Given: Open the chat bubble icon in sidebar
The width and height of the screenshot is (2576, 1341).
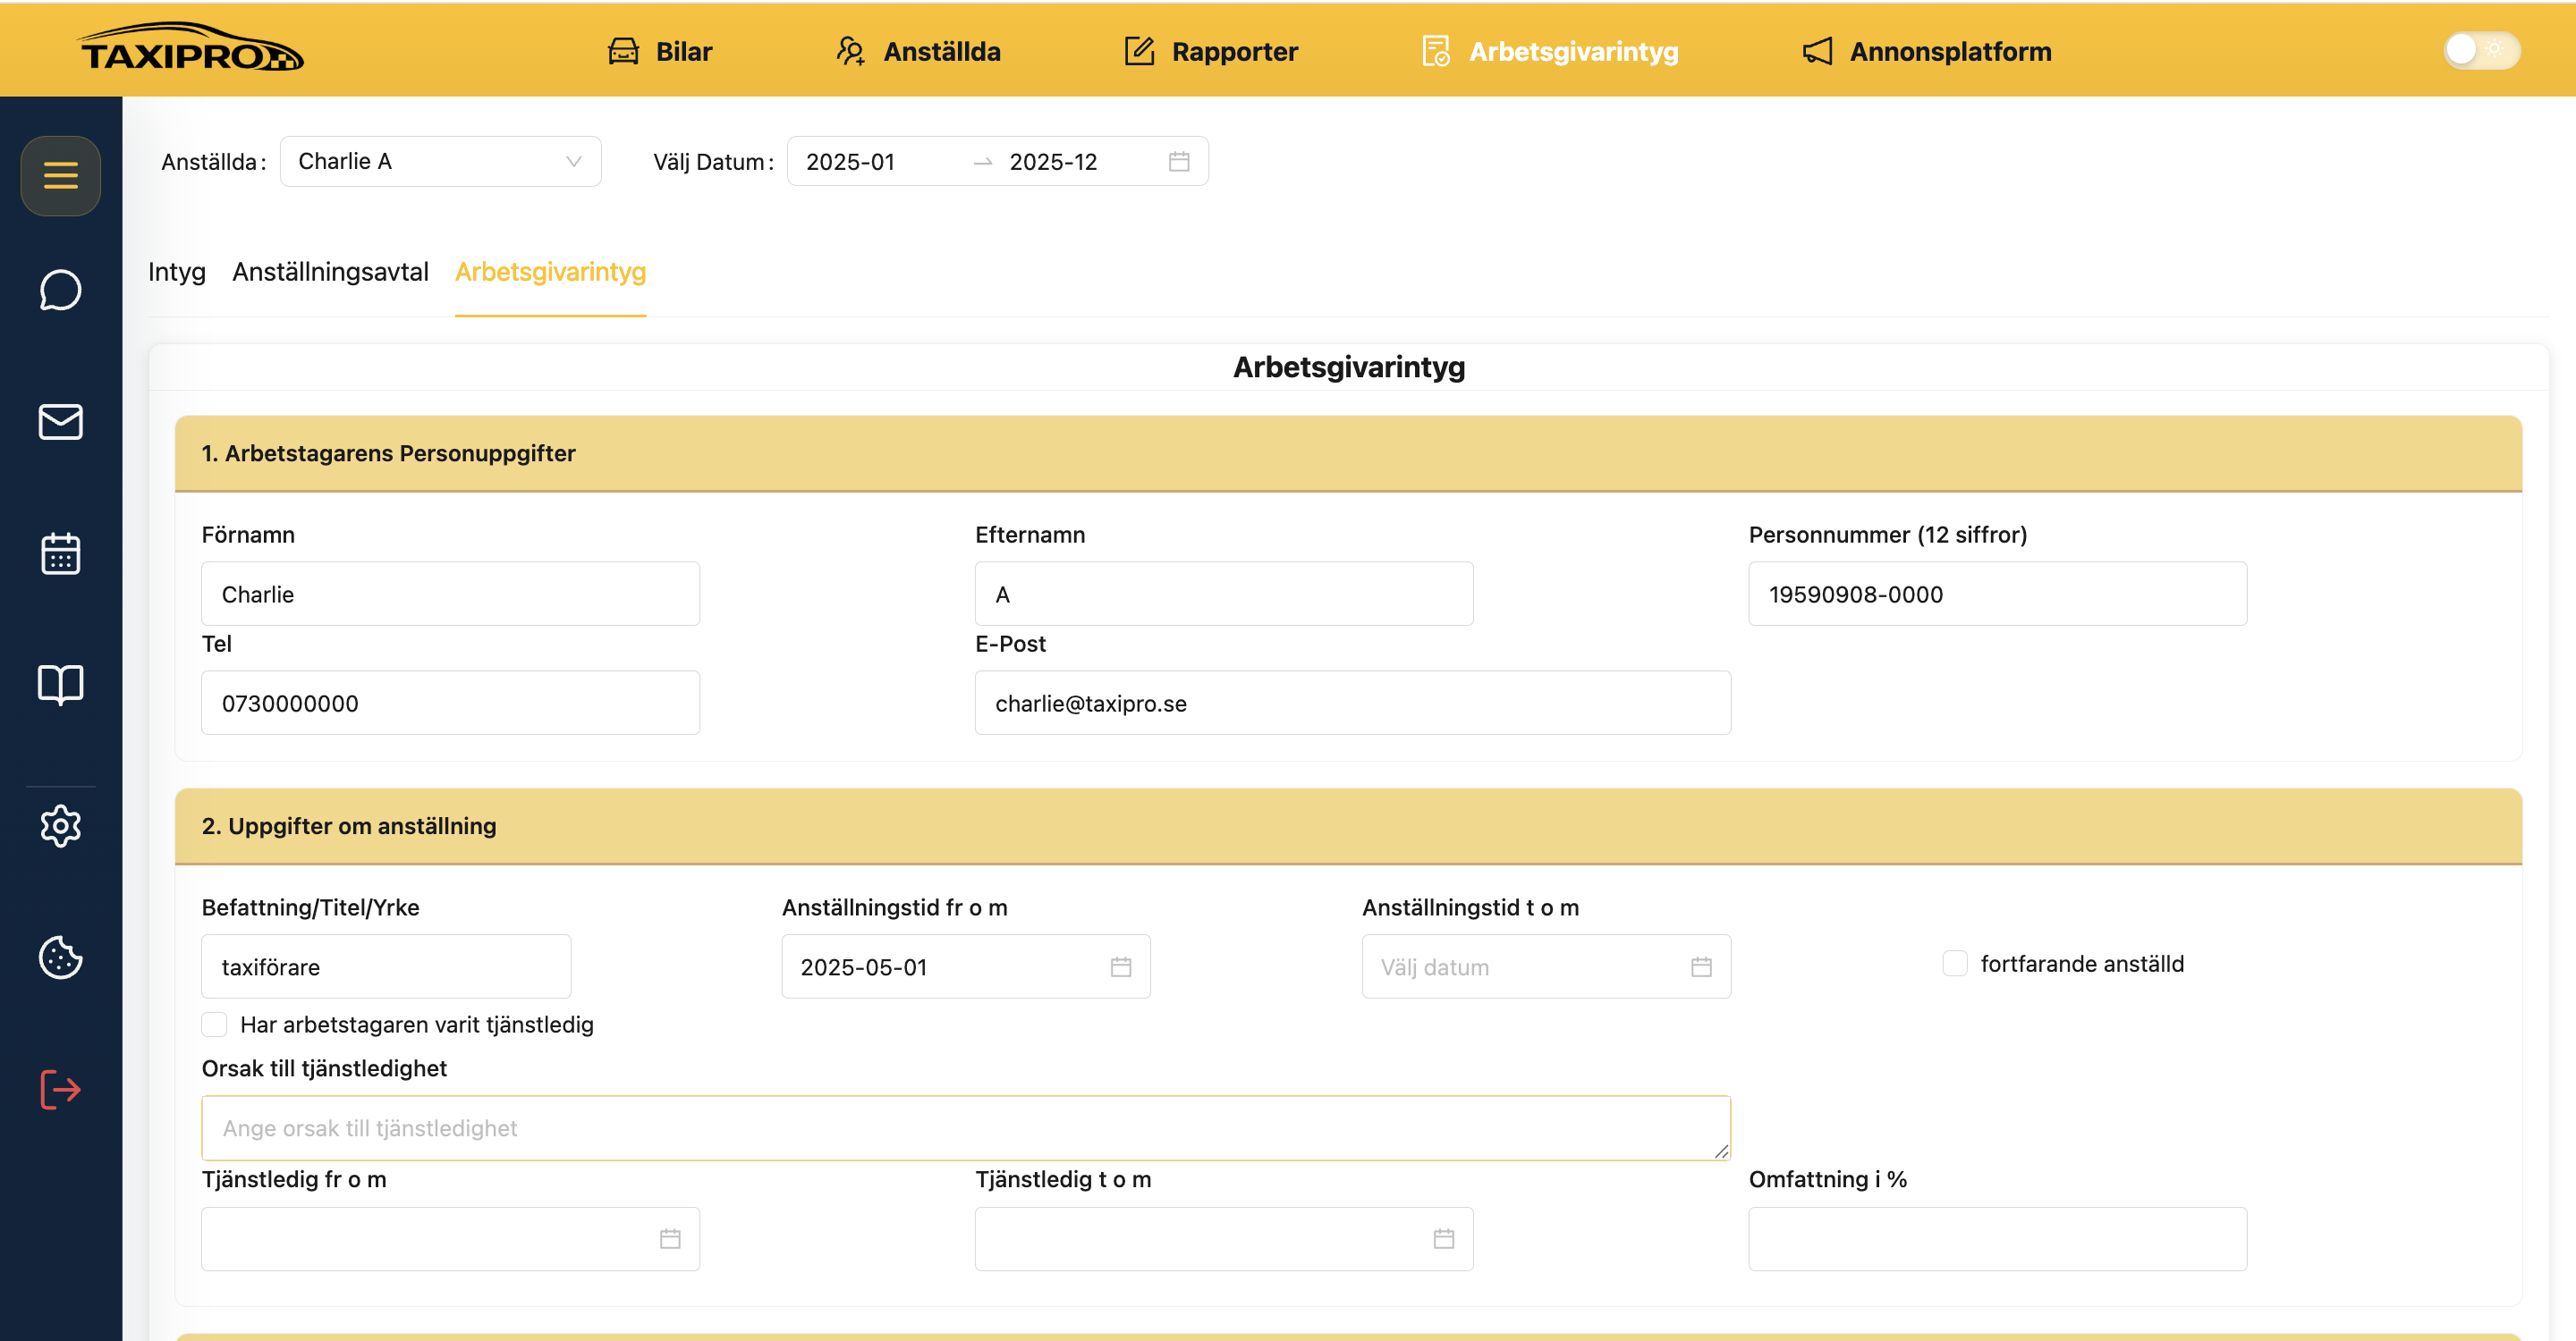Looking at the screenshot, I should point(60,290).
